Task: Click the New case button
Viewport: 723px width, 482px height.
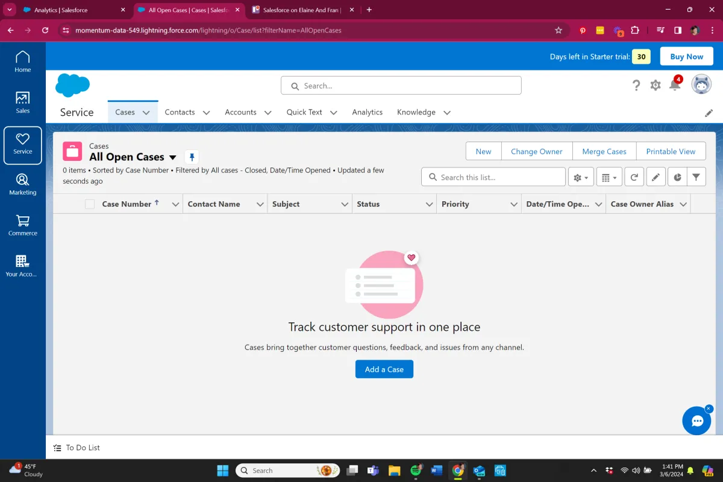Action: tap(483, 151)
